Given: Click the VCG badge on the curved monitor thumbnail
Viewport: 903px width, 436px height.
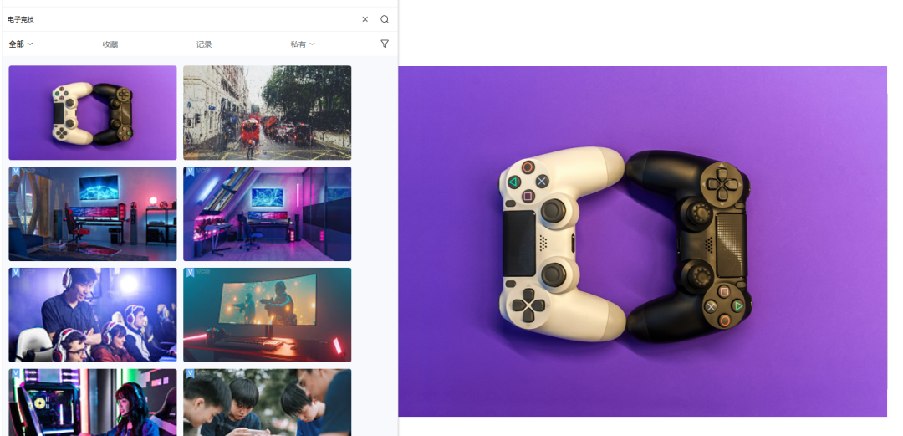Looking at the screenshot, I should pyautogui.click(x=190, y=273).
